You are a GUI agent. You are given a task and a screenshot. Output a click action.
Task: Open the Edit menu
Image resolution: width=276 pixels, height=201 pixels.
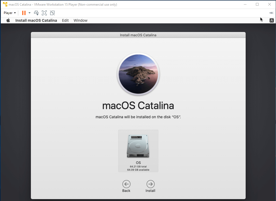(65, 20)
